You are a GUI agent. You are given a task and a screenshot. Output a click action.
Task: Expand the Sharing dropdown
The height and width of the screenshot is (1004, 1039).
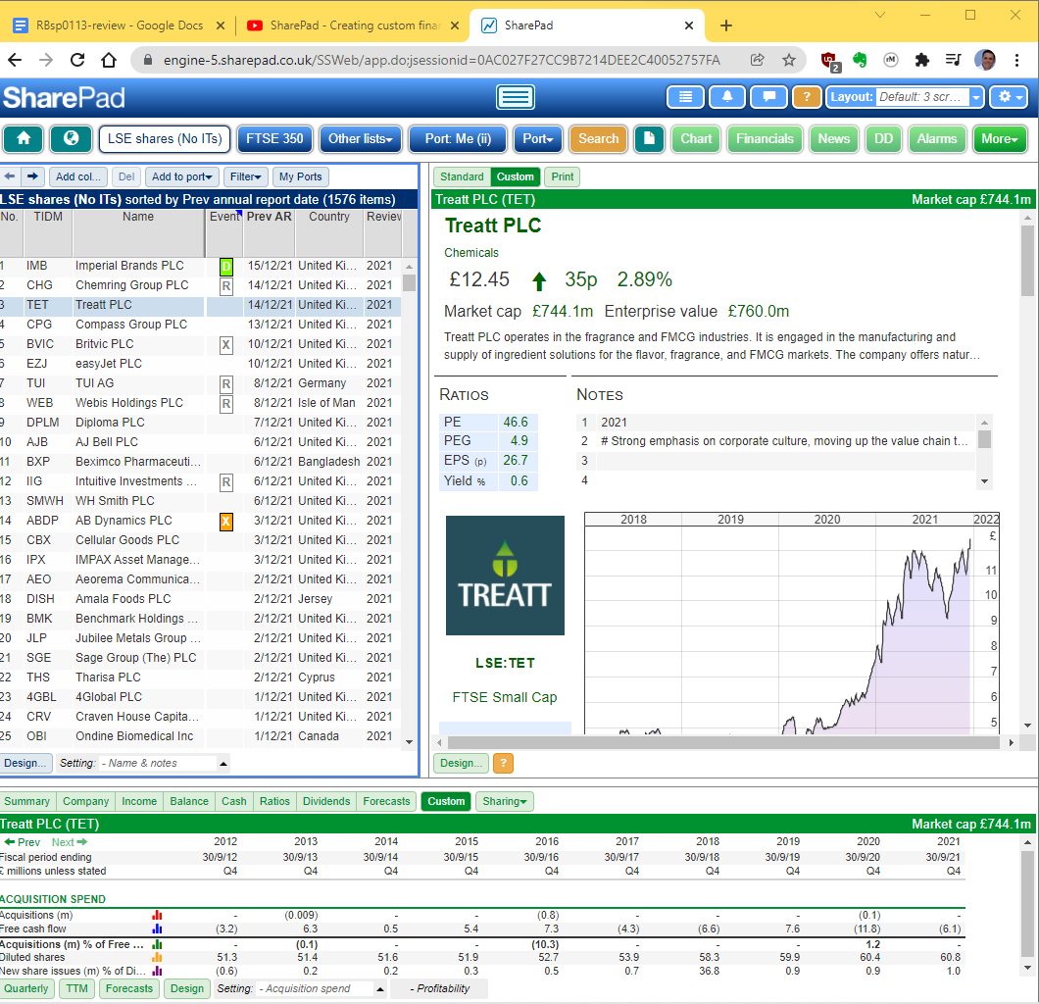(504, 801)
